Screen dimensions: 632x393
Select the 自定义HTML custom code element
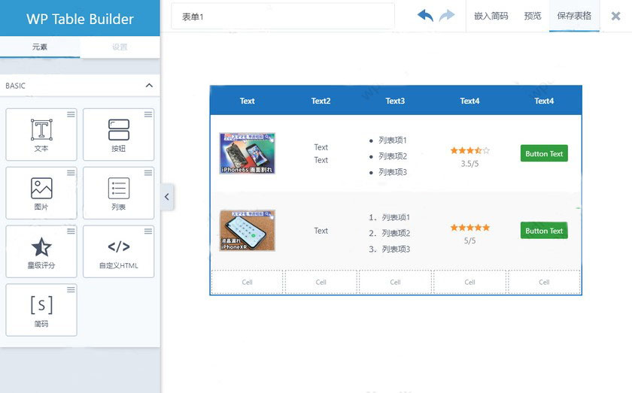(118, 248)
